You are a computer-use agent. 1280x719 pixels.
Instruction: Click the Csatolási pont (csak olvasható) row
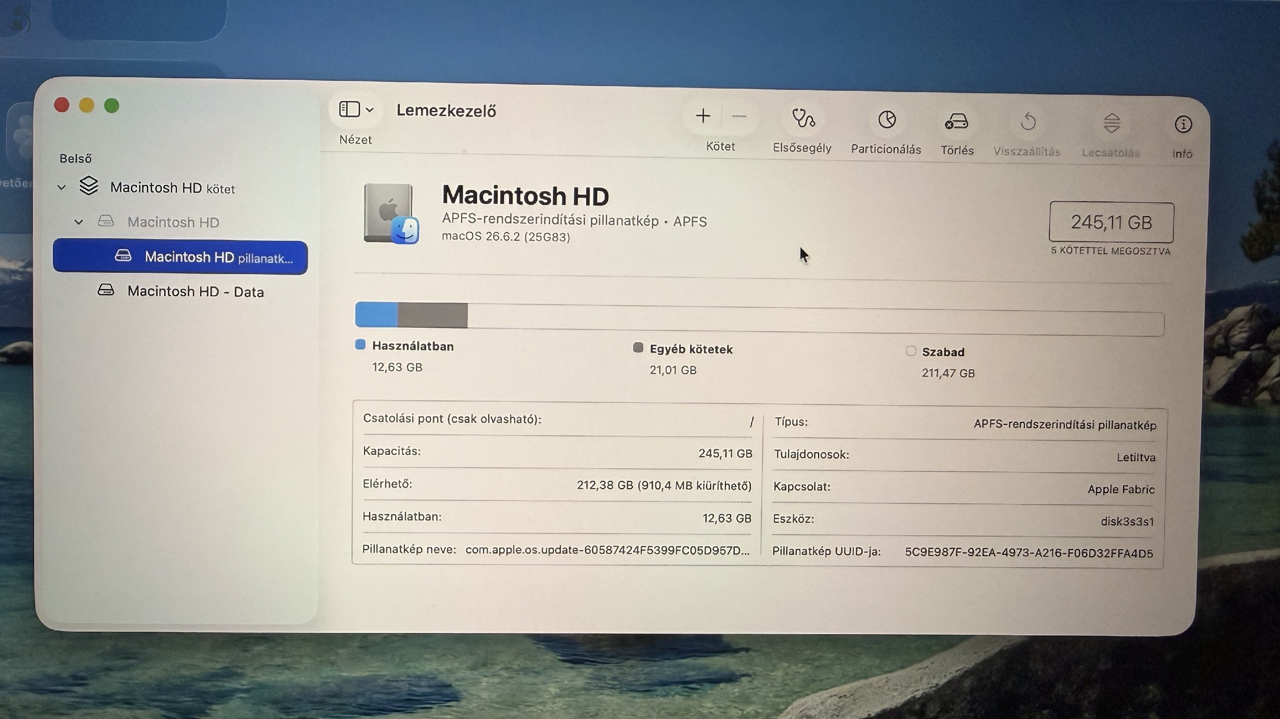pos(558,420)
